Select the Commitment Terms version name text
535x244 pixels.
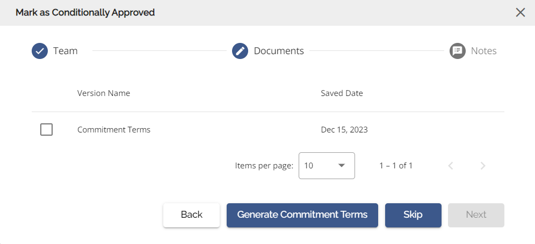(114, 130)
